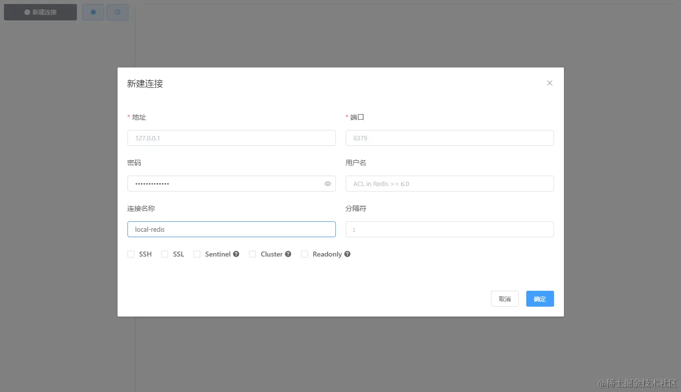Screen dimensions: 681x392
Task: Click the 新建连接 dialog title text
Action: click(145, 84)
